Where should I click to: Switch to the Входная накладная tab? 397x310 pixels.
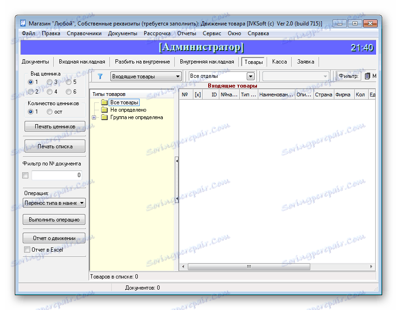(x=82, y=62)
